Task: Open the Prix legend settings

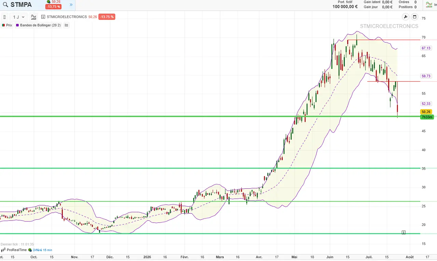Action: point(7,25)
